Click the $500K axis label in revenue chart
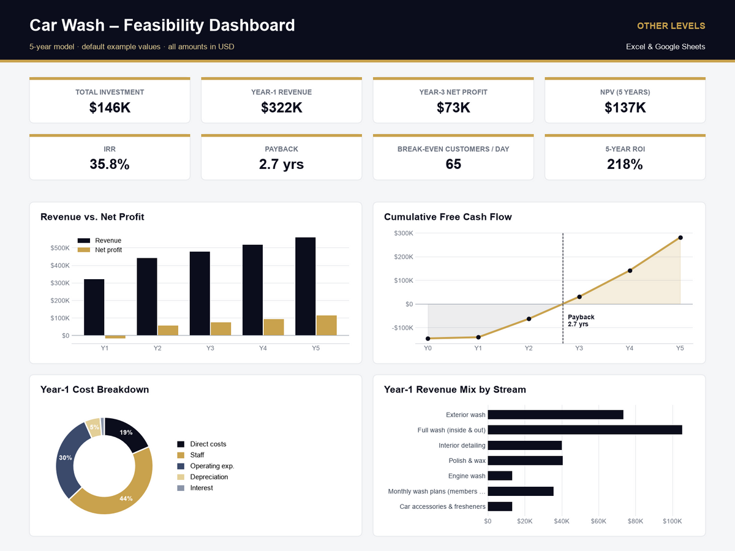Screen dimensions: 735x551 point(59,248)
